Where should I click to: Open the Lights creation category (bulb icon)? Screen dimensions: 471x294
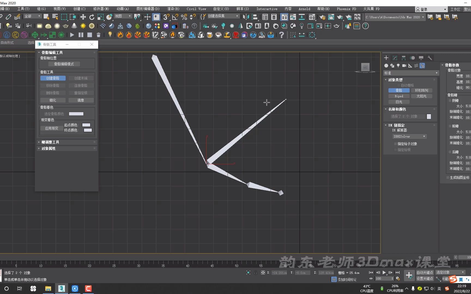point(398,66)
